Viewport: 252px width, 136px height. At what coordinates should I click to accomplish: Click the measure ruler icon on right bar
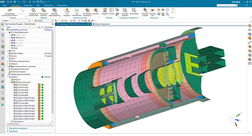249,42
